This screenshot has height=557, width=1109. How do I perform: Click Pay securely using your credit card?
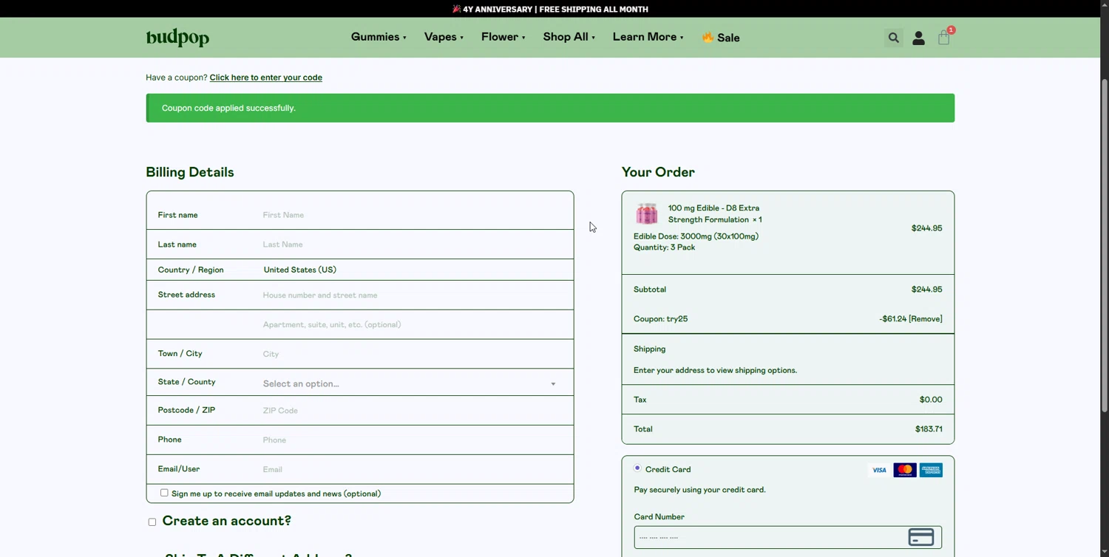click(x=699, y=490)
